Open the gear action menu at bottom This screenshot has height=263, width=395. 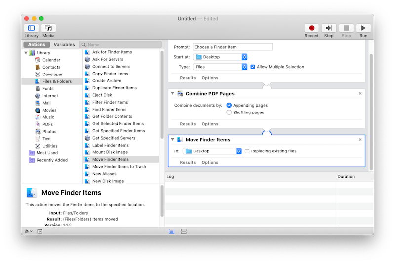29,231
